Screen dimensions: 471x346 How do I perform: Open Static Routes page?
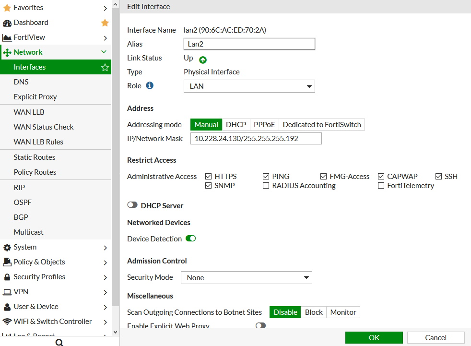coord(56,157)
